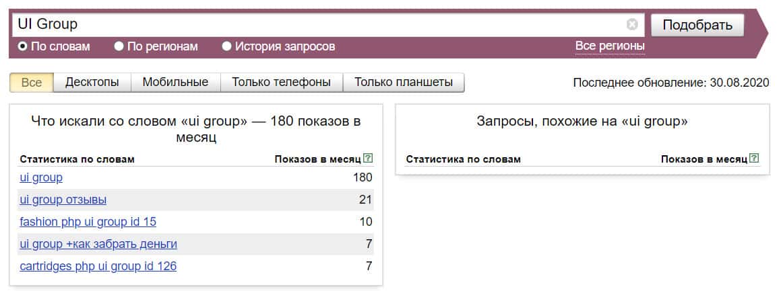
Task: Switch to the 'Десктопы' tab
Action: click(92, 83)
